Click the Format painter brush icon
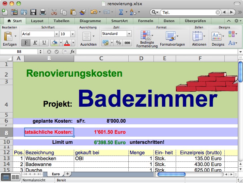The image size is (243, 183). point(83,12)
